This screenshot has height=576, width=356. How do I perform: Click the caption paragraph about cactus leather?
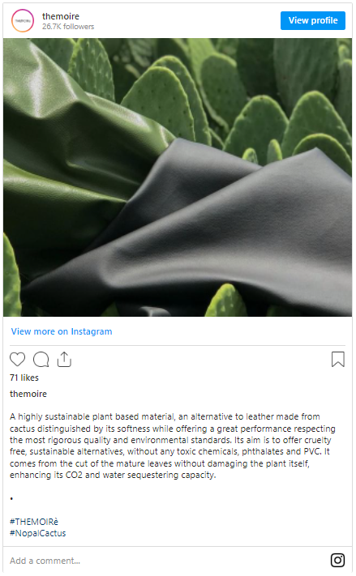click(173, 446)
